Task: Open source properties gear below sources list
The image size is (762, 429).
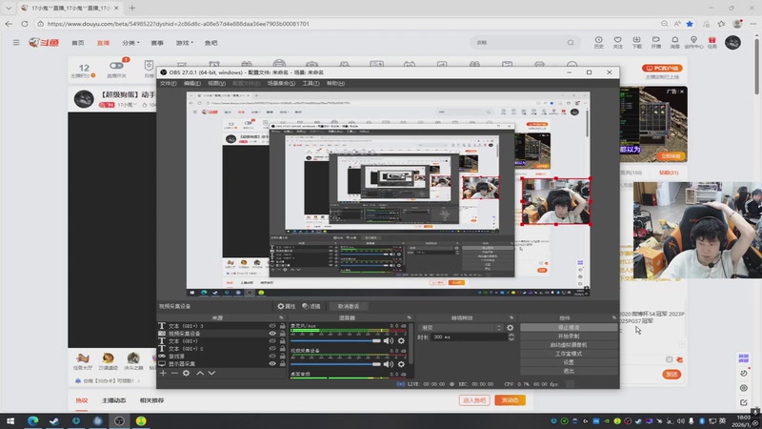Action: pyautogui.click(x=186, y=373)
